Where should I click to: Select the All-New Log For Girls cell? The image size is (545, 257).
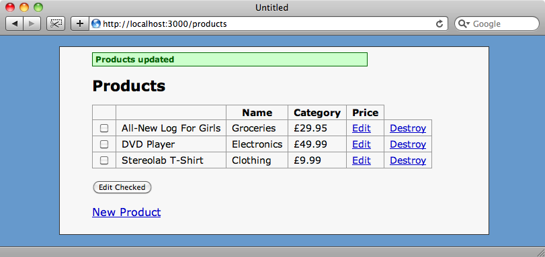[x=171, y=128]
